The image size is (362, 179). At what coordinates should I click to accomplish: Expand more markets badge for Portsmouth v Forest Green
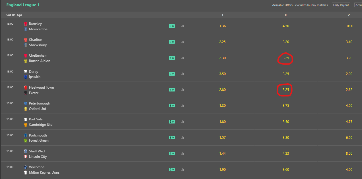tap(172, 138)
